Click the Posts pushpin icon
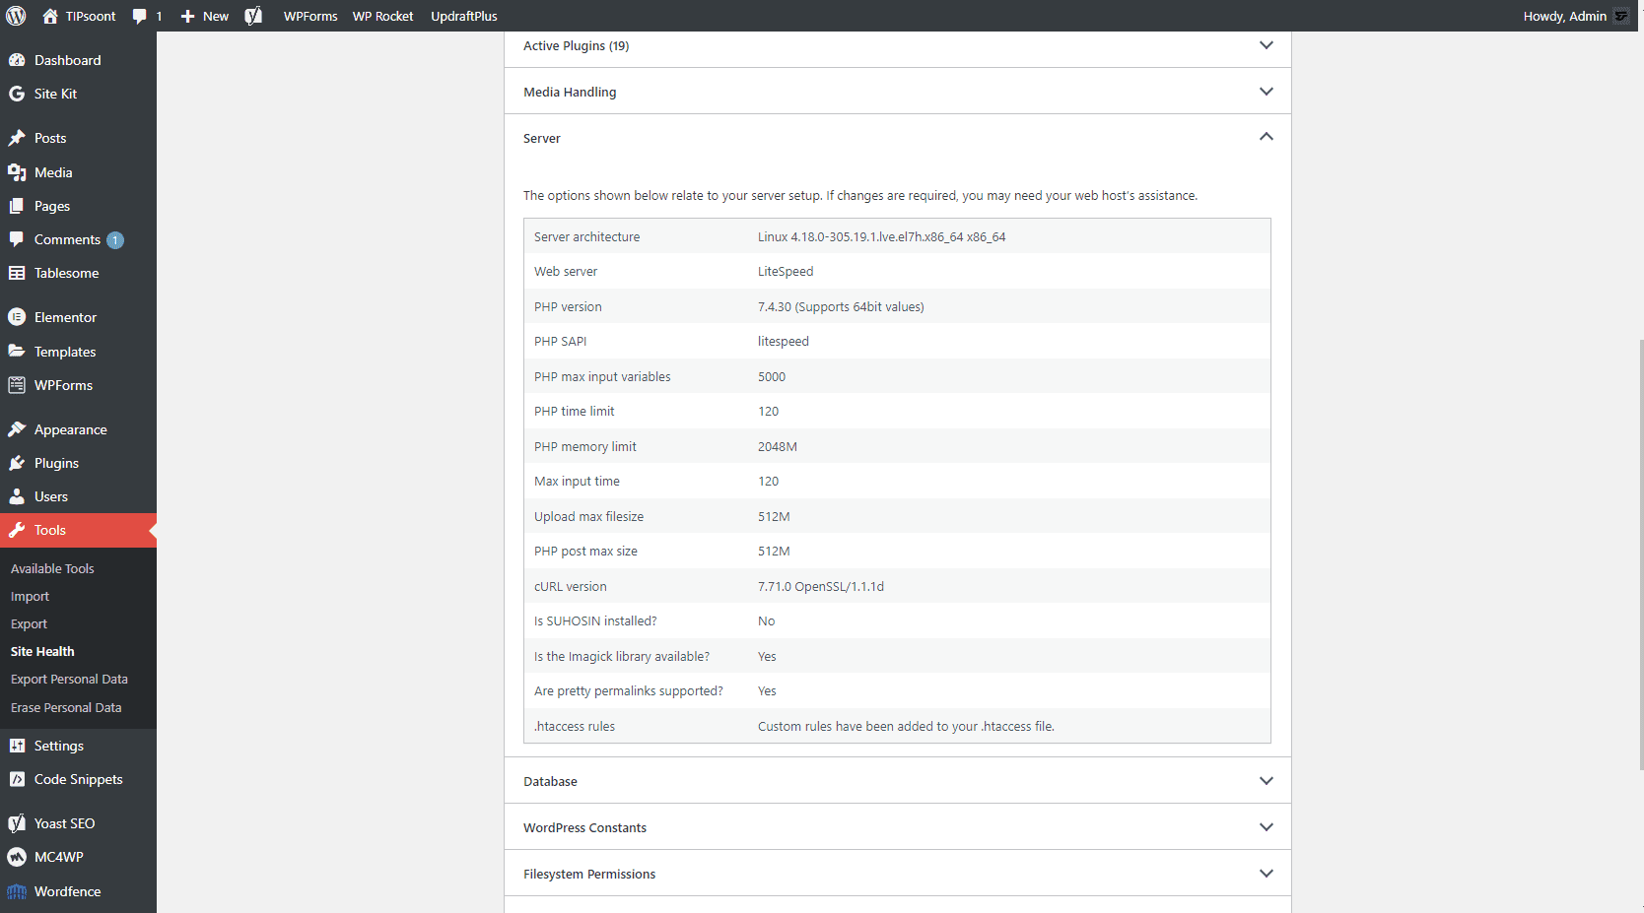This screenshot has height=913, width=1644. (x=17, y=138)
